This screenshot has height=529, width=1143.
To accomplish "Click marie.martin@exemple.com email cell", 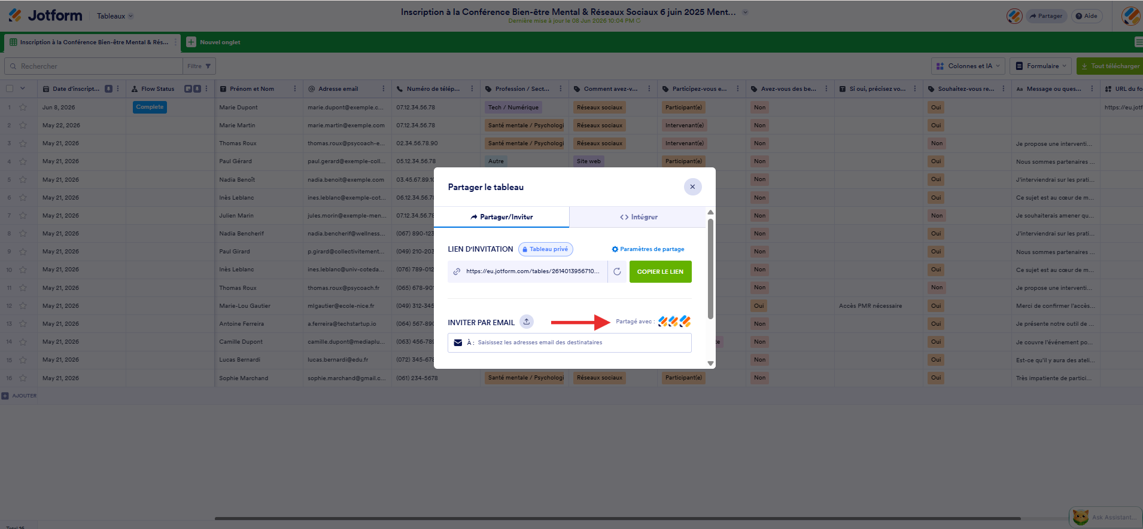I will point(346,126).
